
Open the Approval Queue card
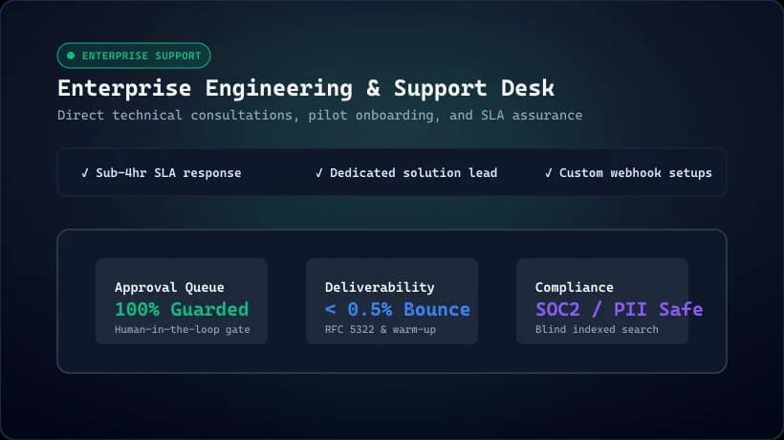coord(182,301)
